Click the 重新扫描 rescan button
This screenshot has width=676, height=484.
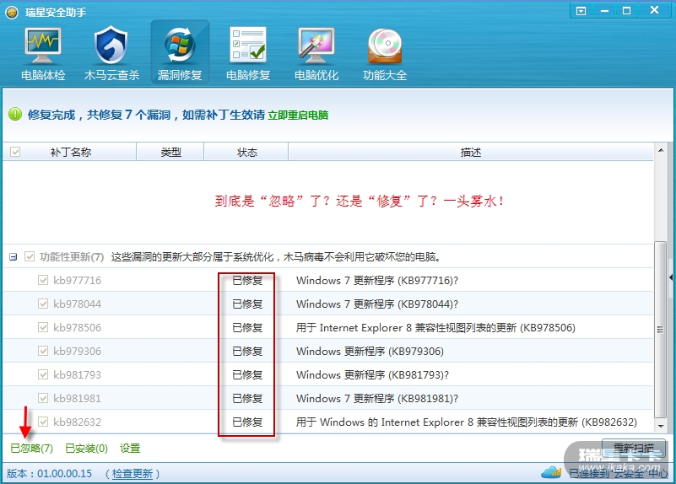coord(633,449)
